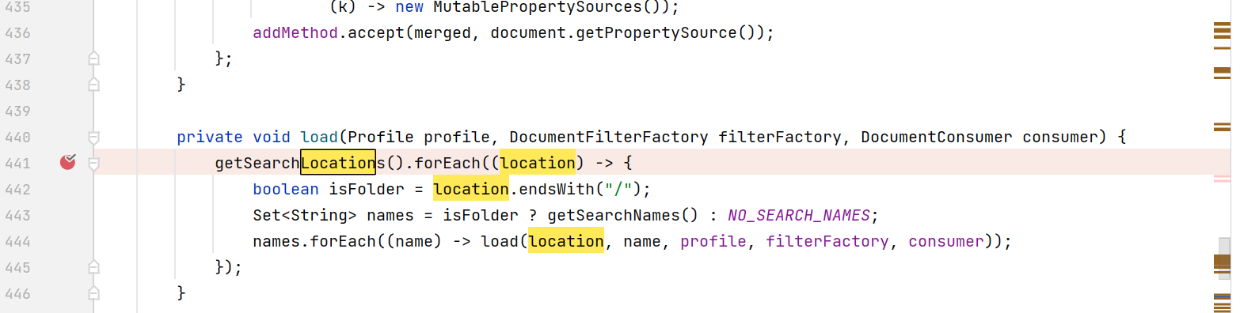
Task: Click the editor scrollbar thumb
Action: pyautogui.click(x=1224, y=258)
